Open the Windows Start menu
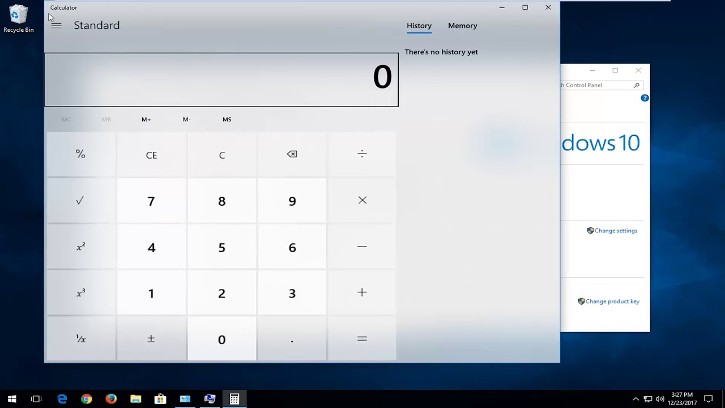 point(12,399)
